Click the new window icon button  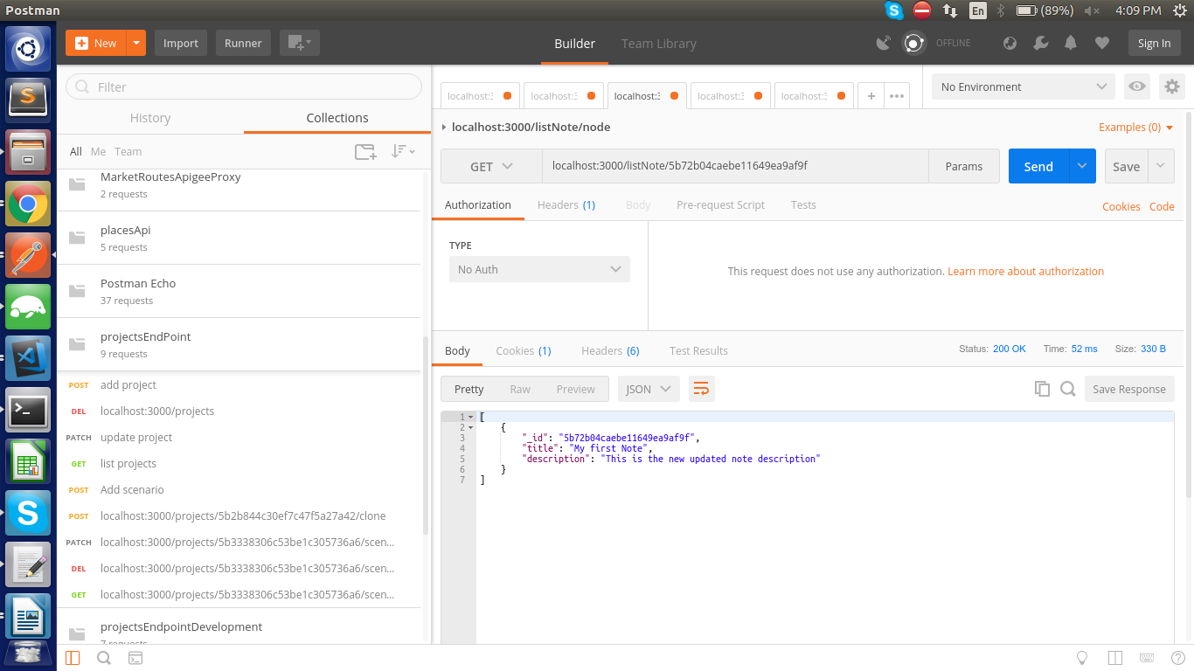[x=299, y=43]
